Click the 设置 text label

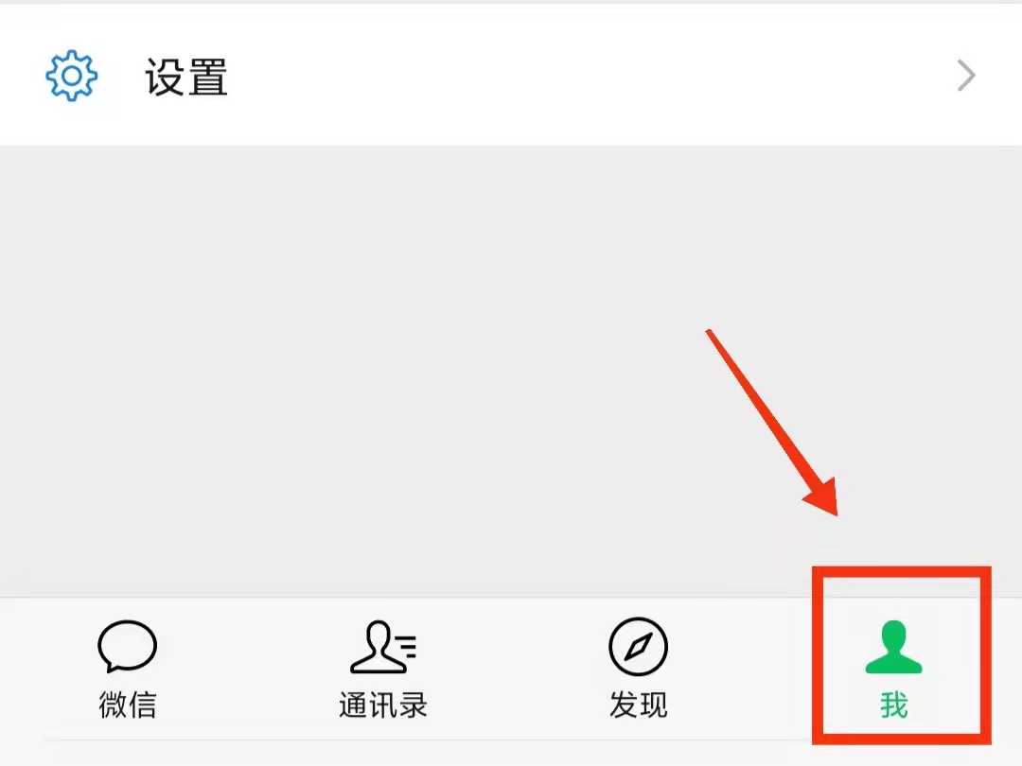[186, 77]
